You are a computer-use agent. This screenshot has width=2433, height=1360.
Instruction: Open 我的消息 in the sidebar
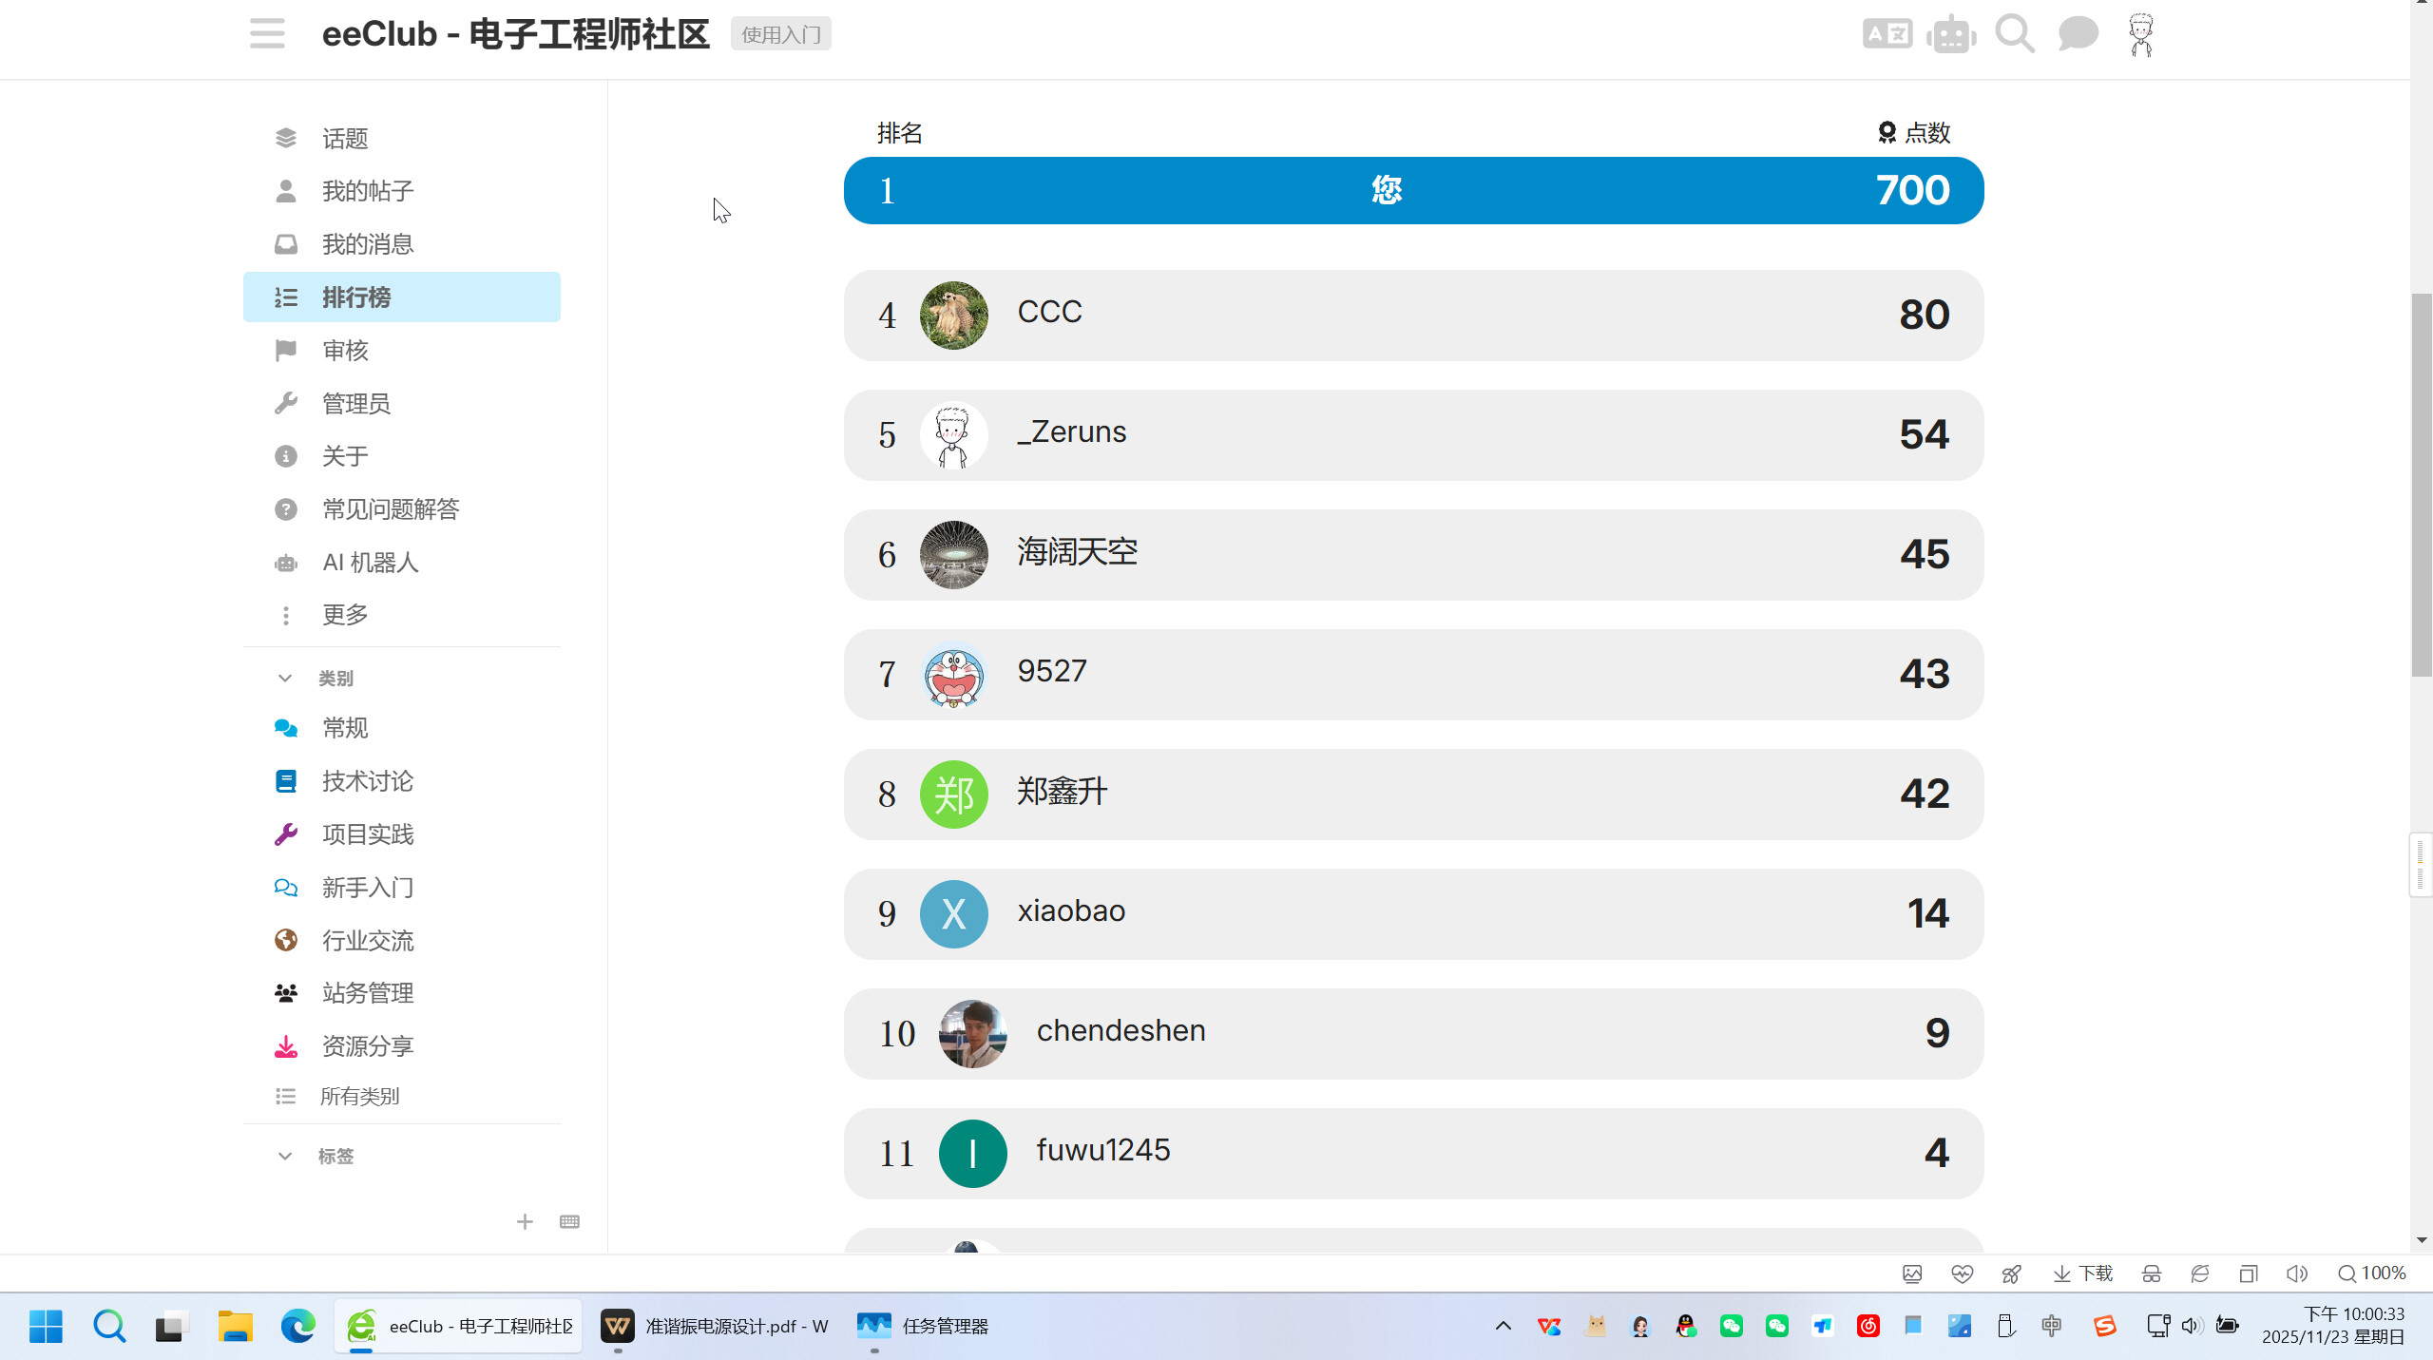(367, 244)
